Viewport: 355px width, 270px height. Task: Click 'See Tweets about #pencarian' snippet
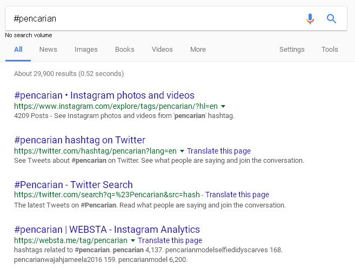pyautogui.click(x=159, y=161)
